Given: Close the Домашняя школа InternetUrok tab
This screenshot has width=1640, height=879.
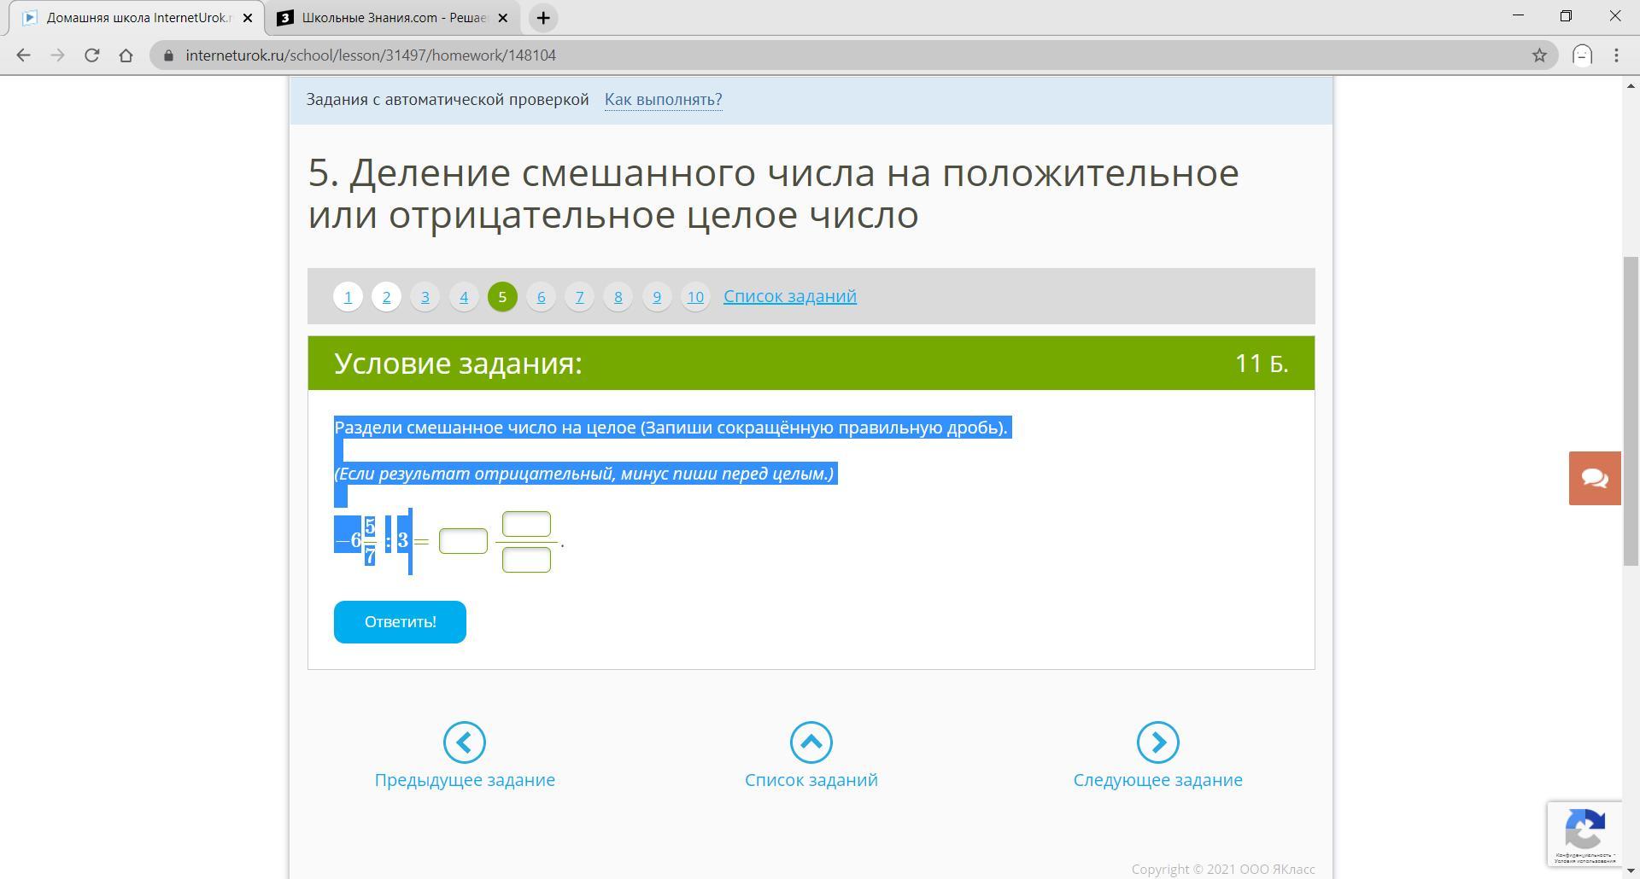Looking at the screenshot, I should [248, 18].
